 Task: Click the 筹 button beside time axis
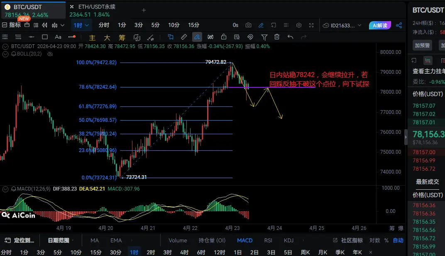point(392,228)
